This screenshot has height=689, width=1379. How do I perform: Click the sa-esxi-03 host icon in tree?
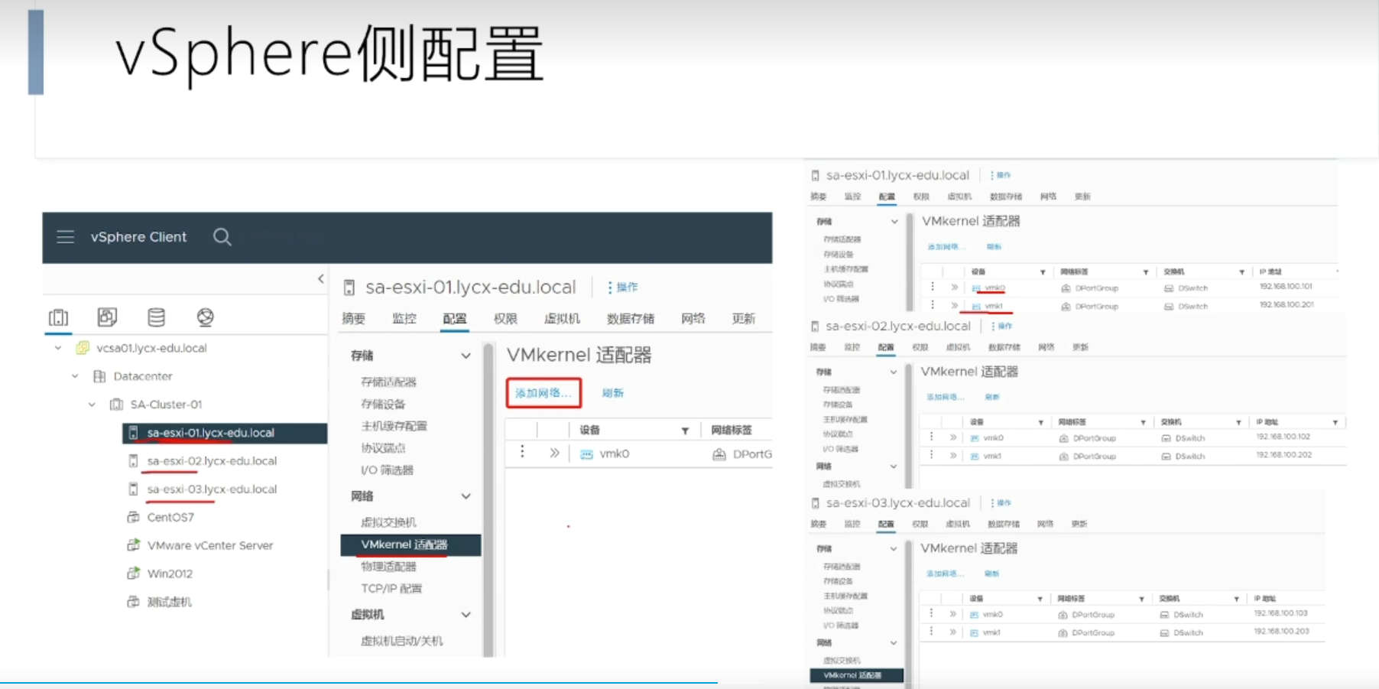[133, 489]
